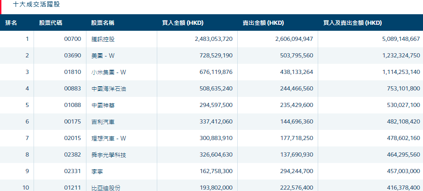The image size is (423, 191).
Task: Click sell amount 144,696,360
Action: pos(297,122)
